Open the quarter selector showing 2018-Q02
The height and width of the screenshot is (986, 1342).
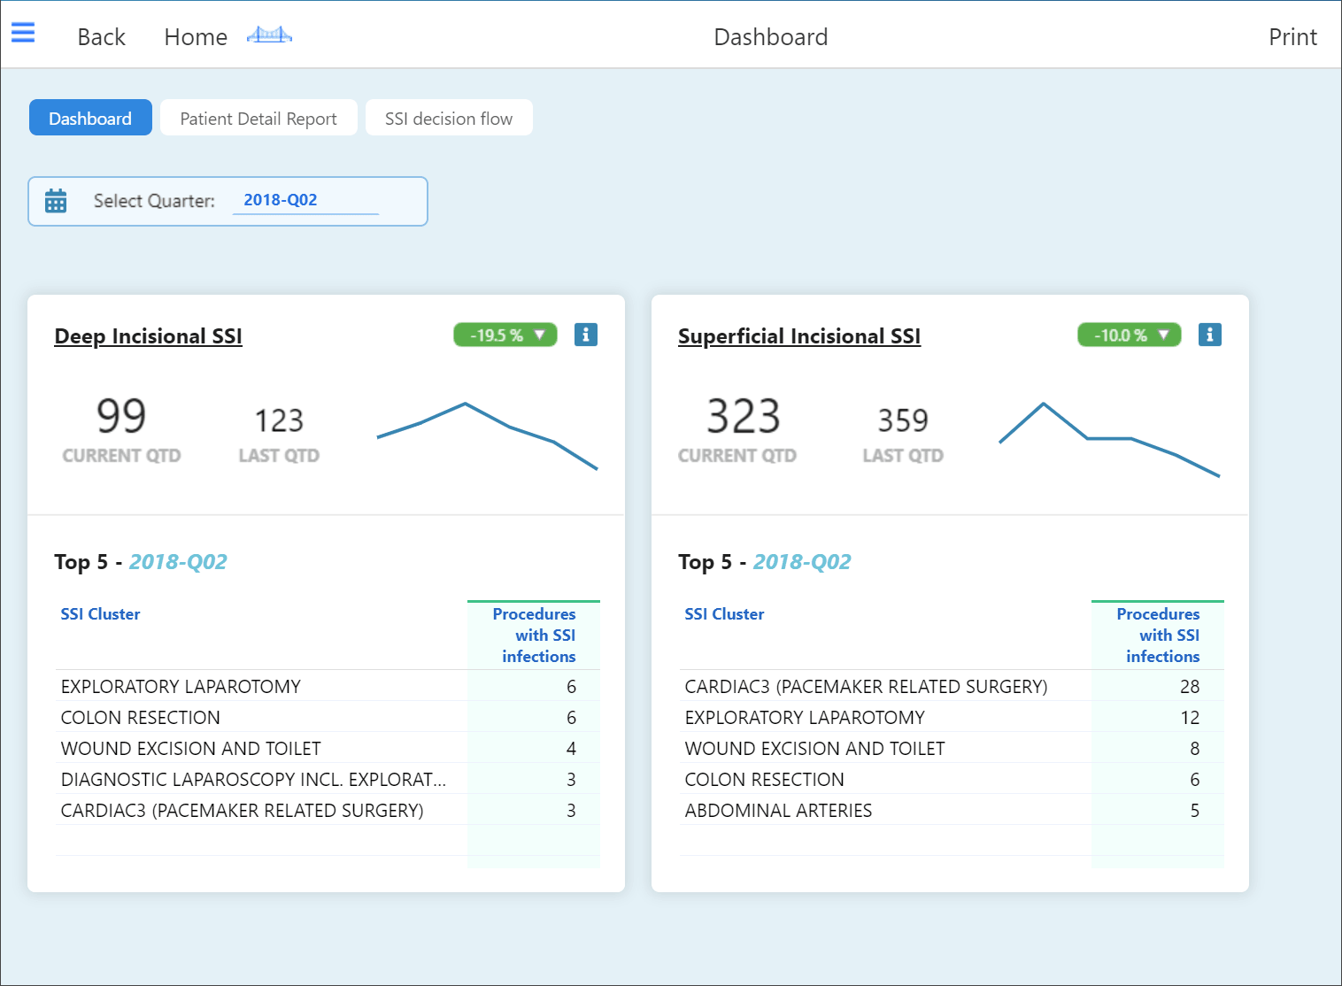(305, 201)
